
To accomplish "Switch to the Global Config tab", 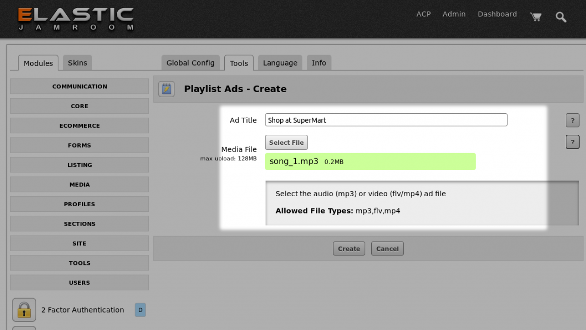I will [x=190, y=63].
